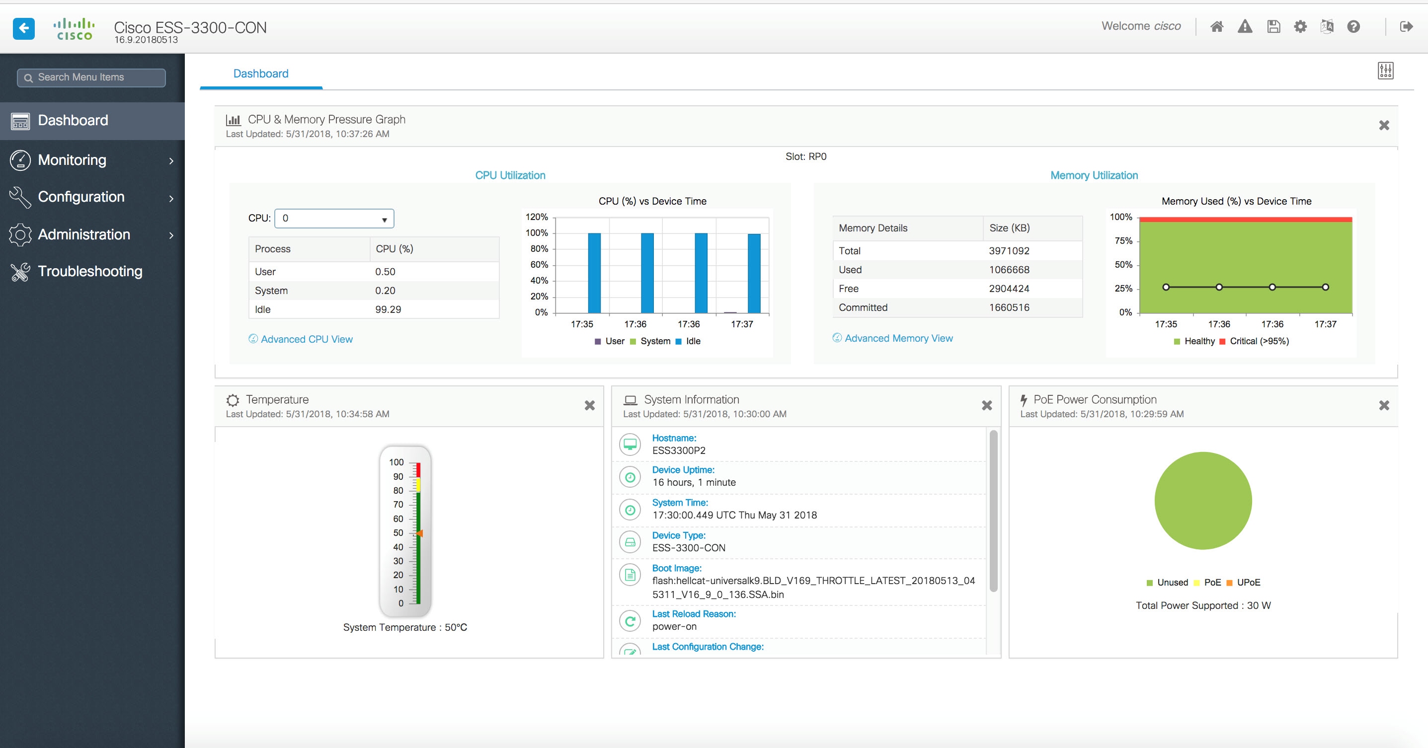Open help question mark icon
Screen dimensions: 1428x748
pos(1353,26)
